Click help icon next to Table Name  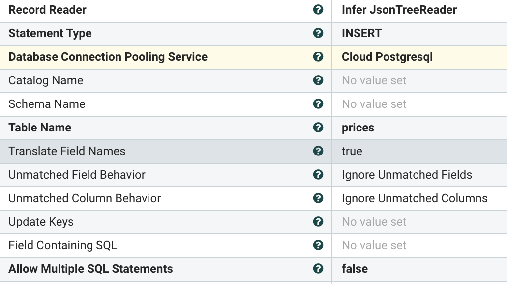pos(318,128)
